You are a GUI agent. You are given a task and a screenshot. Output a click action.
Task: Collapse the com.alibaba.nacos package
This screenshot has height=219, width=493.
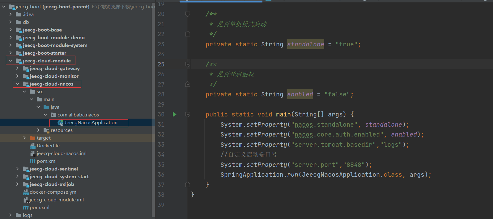point(45,115)
